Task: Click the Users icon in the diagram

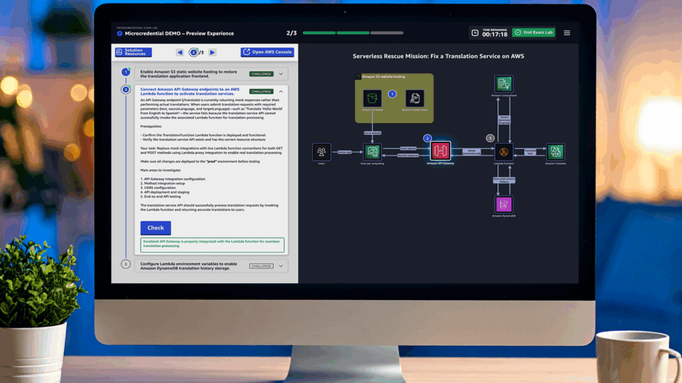Action: tap(321, 152)
